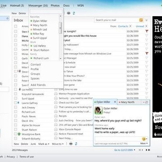The height and width of the screenshot is (162, 162).
Task: Click the Messenger contact search field
Action: 46,11
